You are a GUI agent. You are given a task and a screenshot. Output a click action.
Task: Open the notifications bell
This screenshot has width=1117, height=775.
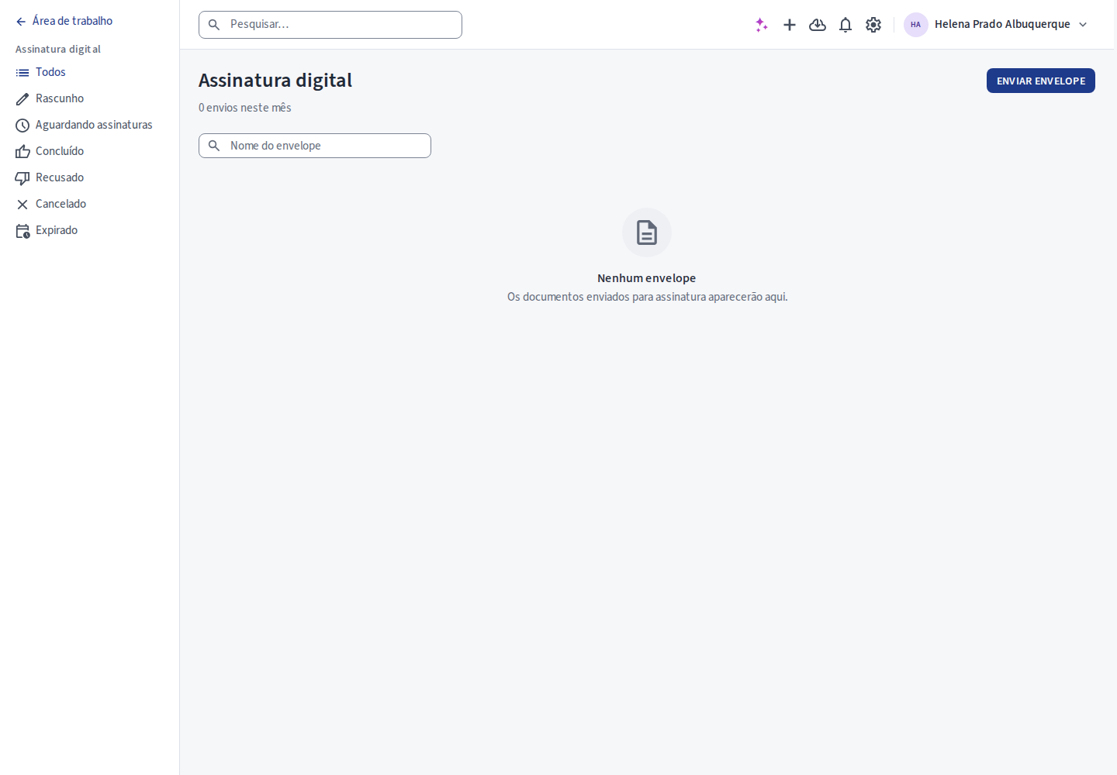(x=846, y=25)
